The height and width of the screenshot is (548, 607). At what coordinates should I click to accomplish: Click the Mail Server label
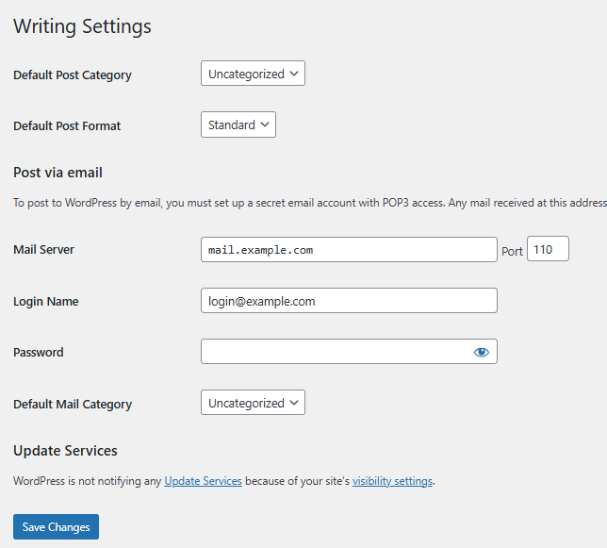click(x=43, y=250)
